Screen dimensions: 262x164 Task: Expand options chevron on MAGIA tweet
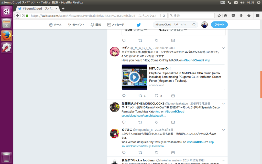pos(223,48)
